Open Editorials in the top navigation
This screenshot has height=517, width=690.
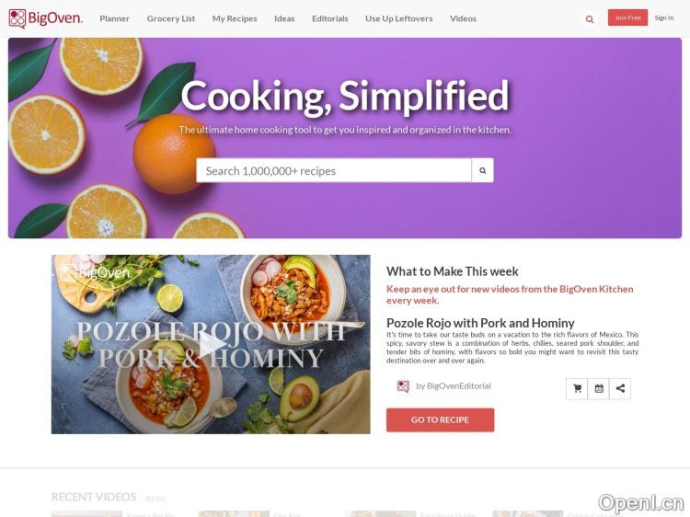pyautogui.click(x=330, y=18)
